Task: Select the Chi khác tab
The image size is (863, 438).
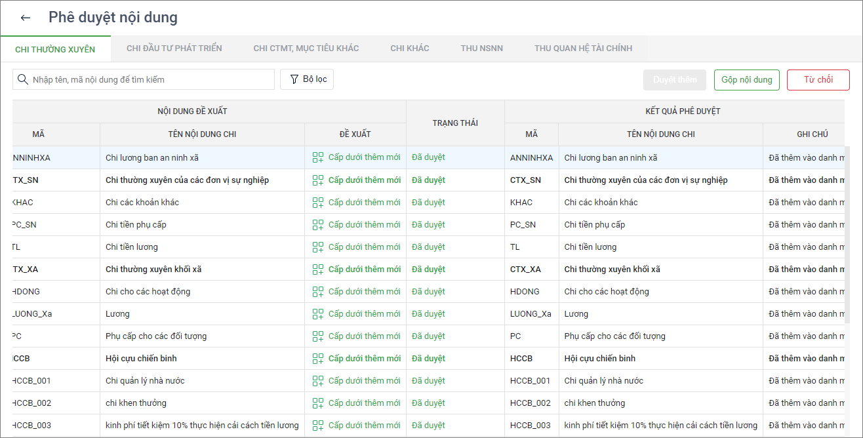Action: point(409,49)
